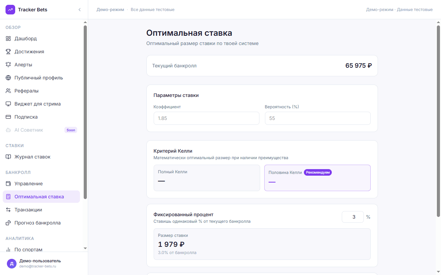This screenshot has width=441, height=275.
Task: Open the Подписка page
Action: coord(41,117)
